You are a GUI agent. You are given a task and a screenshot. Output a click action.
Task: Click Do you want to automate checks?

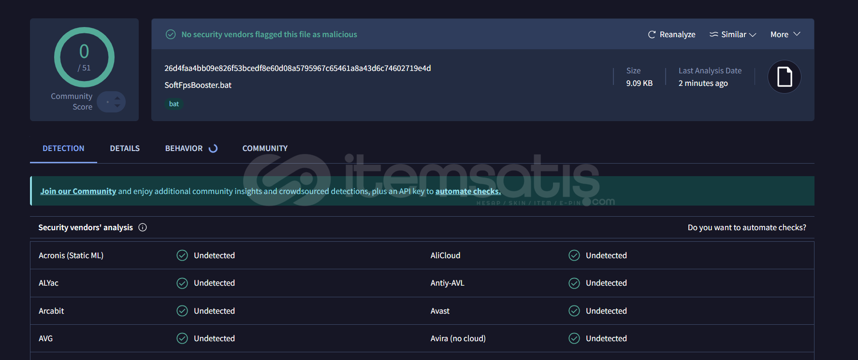tap(747, 227)
